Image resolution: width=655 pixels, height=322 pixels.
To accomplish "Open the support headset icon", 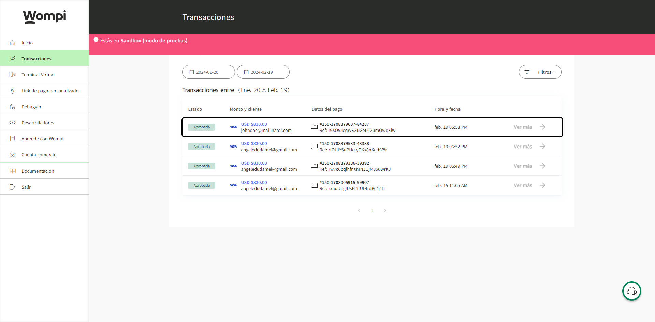I will [x=631, y=291].
